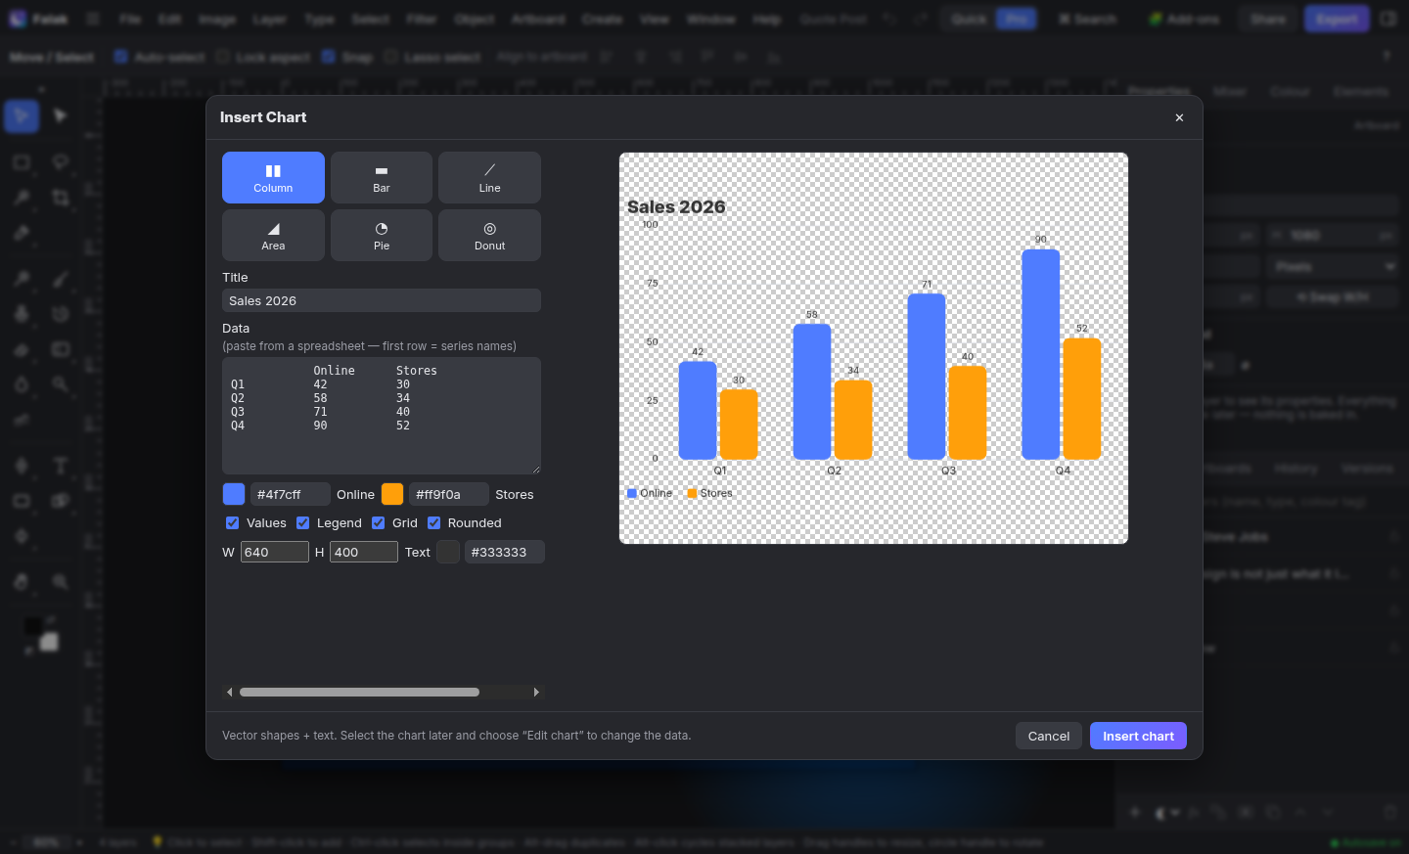Screen dimensions: 1409x854
Task: Pick the Area chart type
Action: pyautogui.click(x=273, y=235)
